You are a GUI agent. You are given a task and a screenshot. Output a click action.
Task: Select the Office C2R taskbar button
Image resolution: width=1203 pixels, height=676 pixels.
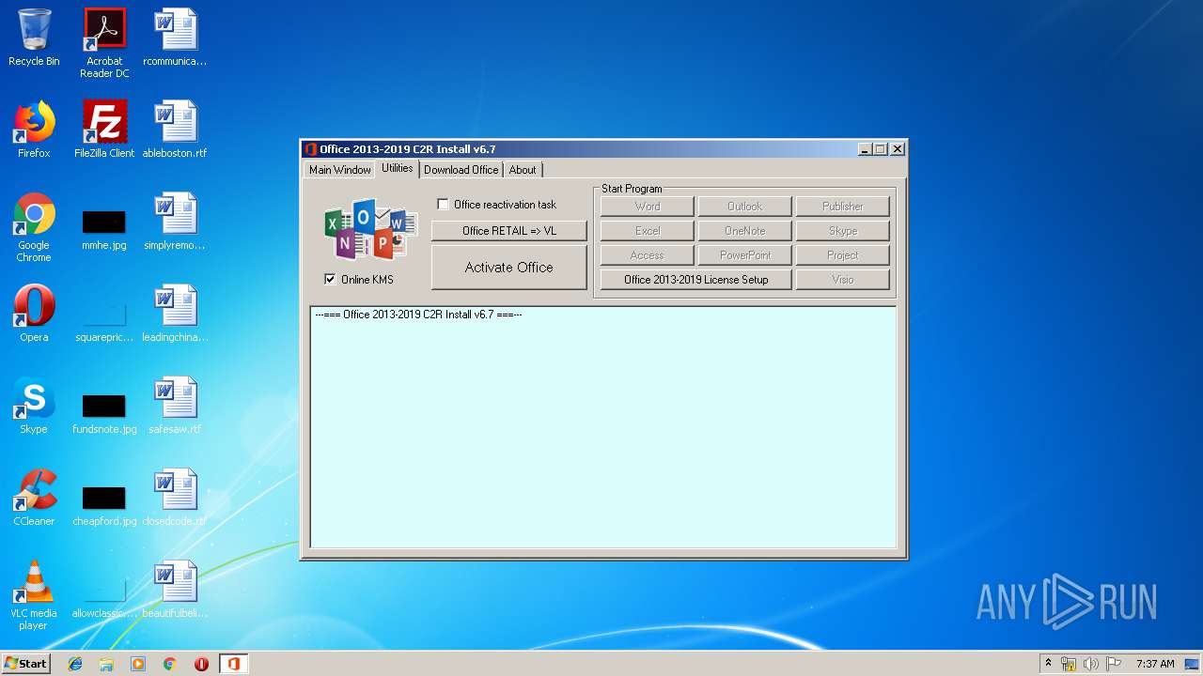(233, 664)
